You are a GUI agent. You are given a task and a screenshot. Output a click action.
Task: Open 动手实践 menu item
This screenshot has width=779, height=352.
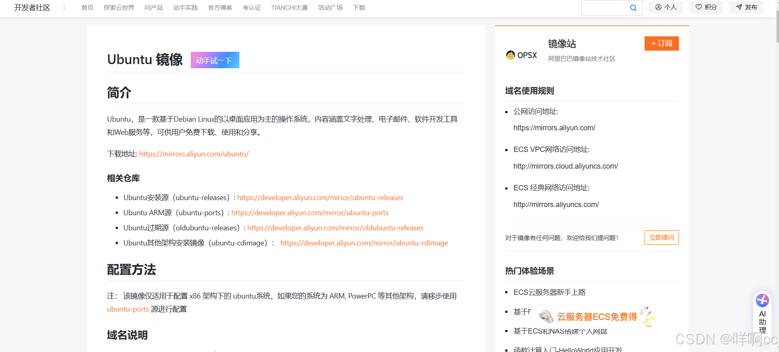point(185,8)
